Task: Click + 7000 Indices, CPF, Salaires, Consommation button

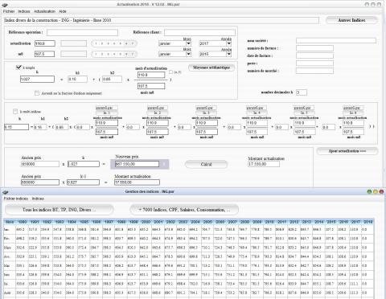Action: [184, 210]
